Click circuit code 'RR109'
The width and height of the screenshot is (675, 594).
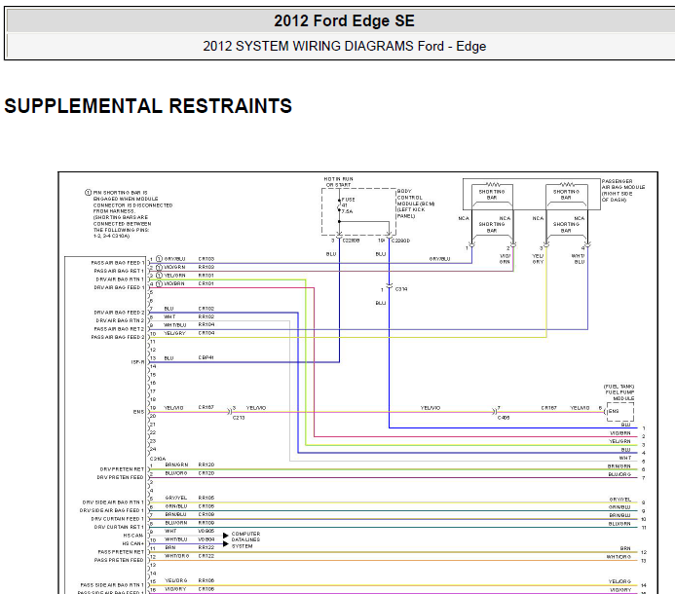click(206, 523)
